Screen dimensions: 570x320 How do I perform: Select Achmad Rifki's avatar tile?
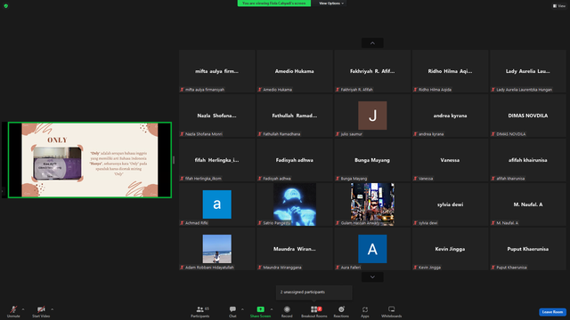click(216, 204)
